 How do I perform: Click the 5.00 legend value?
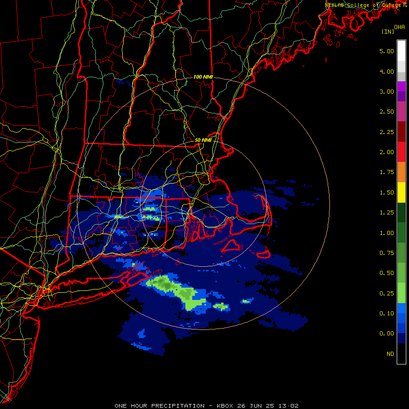[x=387, y=51]
